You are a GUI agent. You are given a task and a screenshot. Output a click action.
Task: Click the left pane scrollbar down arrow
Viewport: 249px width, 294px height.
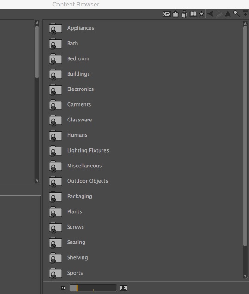point(37,181)
